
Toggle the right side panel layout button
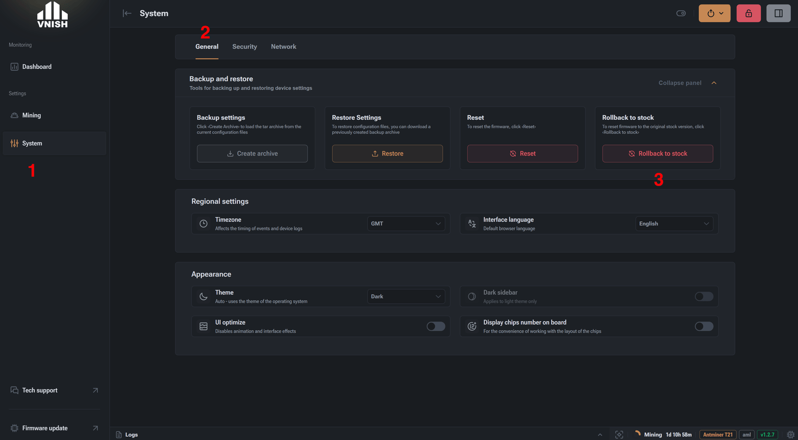[x=779, y=13]
